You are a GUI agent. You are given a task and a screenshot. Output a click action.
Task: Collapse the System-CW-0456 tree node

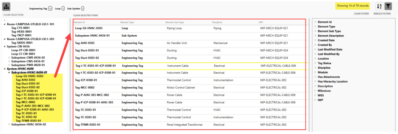tap(5, 47)
